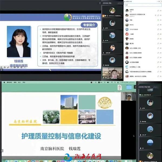This screenshot has width=162, height=162.
Task: Click the presenter webcam thumbnail with nurse cap
Action: click(x=129, y=96)
